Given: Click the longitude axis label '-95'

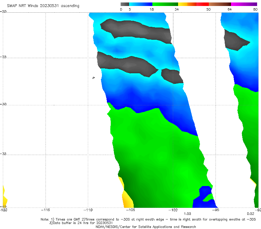Looking at the screenshot, I should (x=216, y=210).
